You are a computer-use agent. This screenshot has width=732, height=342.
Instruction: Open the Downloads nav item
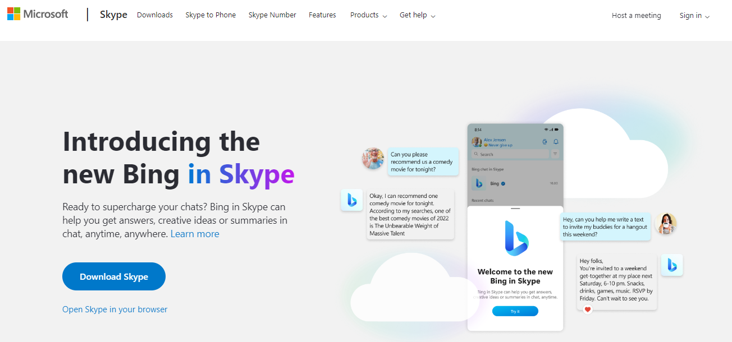155,15
